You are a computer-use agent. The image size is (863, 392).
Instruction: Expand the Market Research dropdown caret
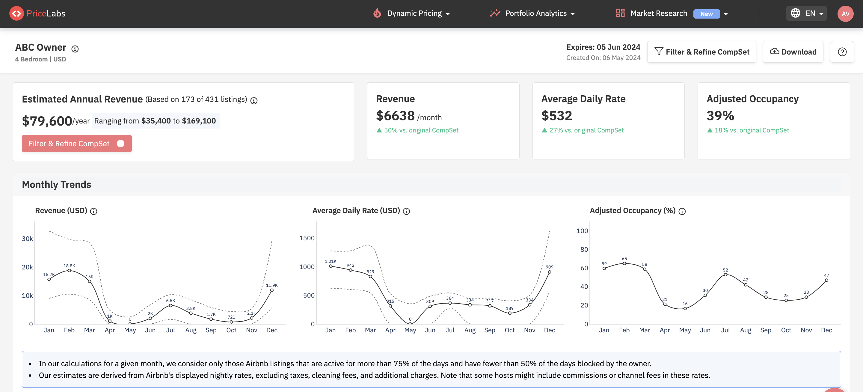click(x=726, y=14)
